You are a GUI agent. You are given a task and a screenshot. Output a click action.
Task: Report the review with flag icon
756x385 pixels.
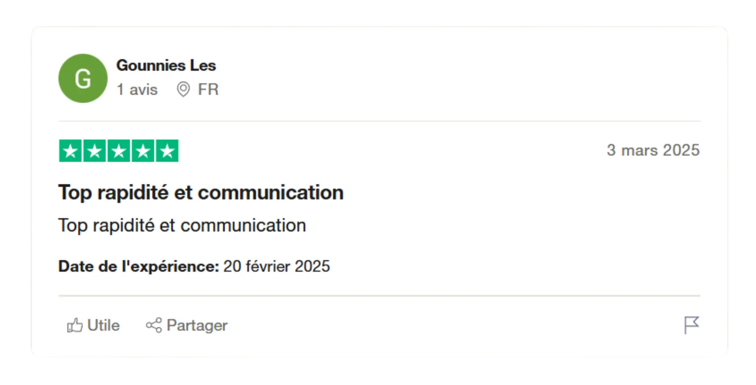pyautogui.click(x=691, y=325)
